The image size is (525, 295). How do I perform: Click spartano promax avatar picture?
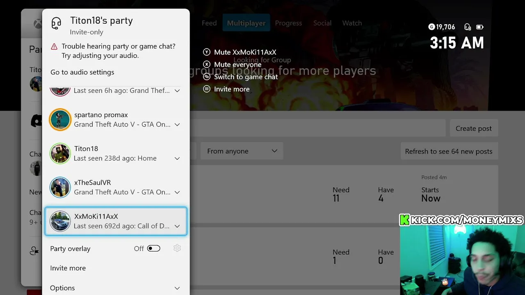coord(60,120)
